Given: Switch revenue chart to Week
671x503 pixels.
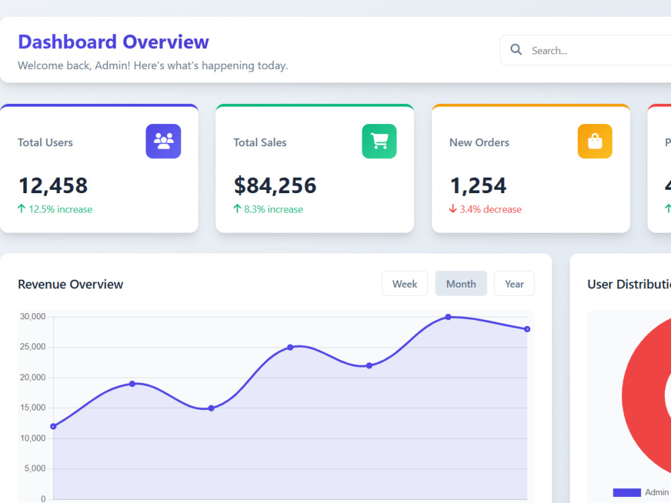Looking at the screenshot, I should click(405, 284).
